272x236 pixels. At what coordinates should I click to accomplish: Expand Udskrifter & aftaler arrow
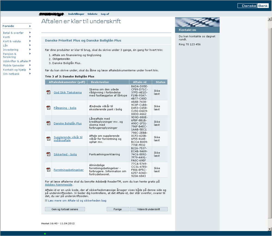(30, 61)
